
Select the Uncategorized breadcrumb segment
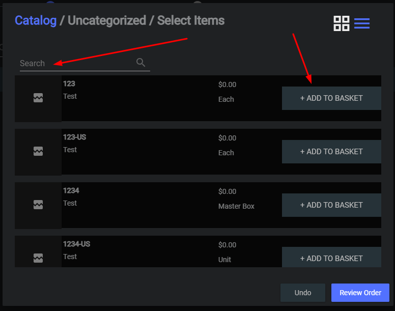(107, 20)
